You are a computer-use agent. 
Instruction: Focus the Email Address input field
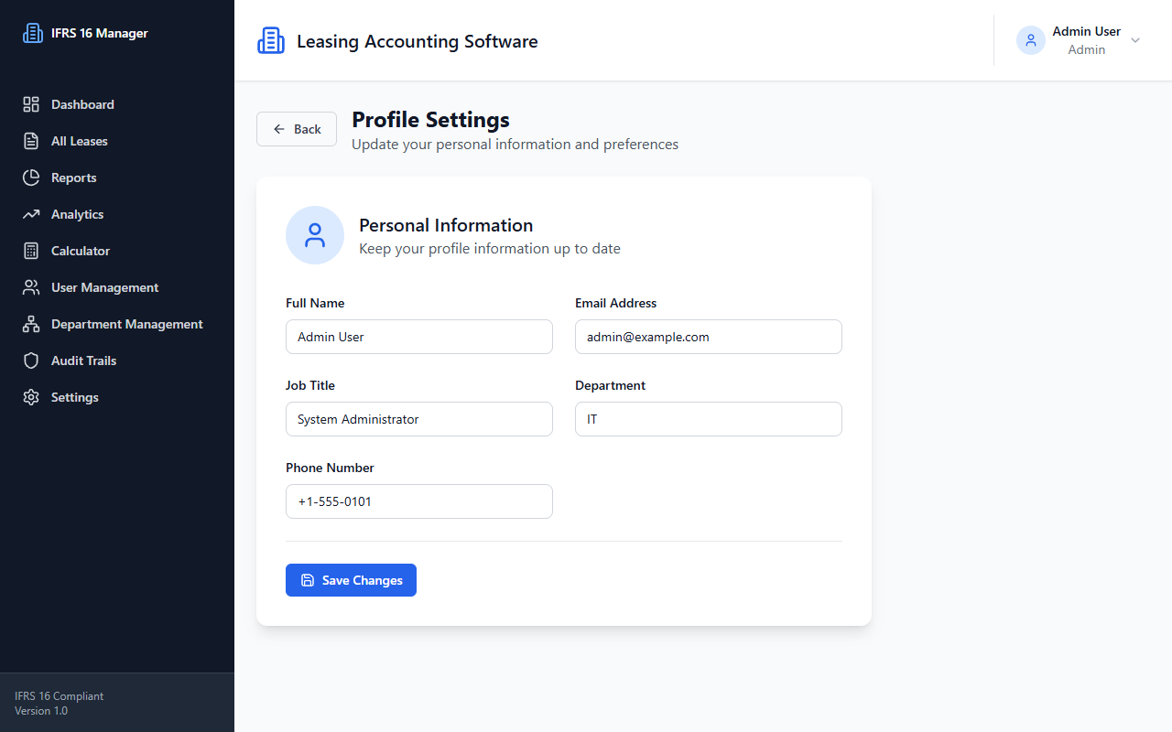709,337
